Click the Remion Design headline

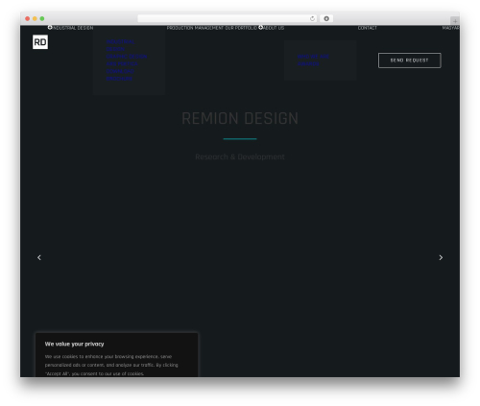pyautogui.click(x=240, y=118)
